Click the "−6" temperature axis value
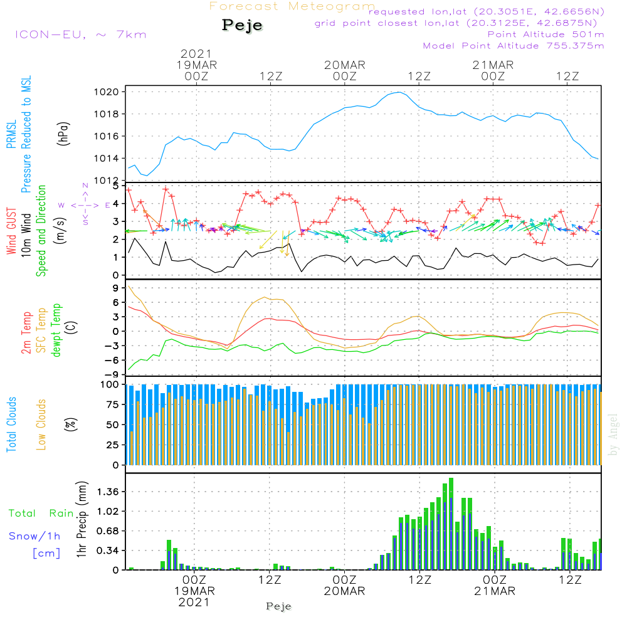This screenshot has width=627, height=627. (x=111, y=361)
